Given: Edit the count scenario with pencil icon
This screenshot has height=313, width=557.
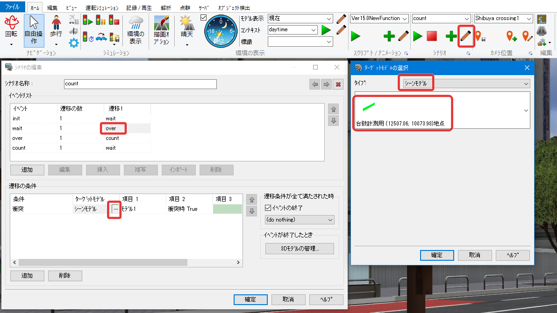Looking at the screenshot, I should tap(466, 36).
